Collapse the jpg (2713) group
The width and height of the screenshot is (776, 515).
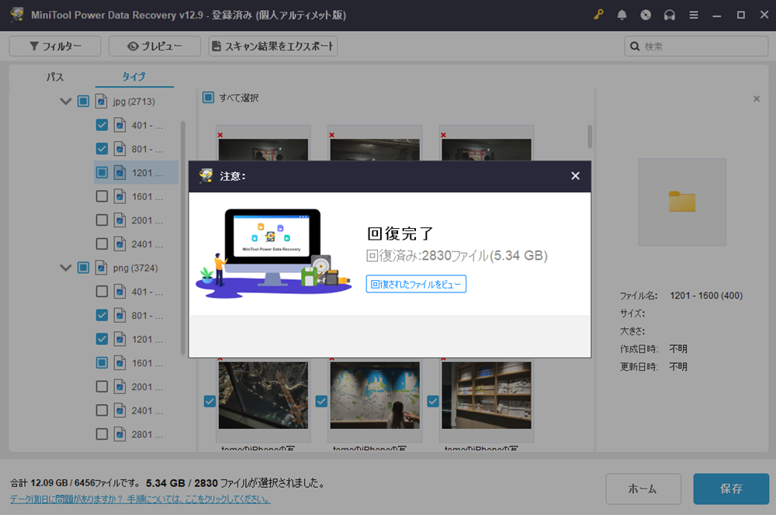(65, 102)
